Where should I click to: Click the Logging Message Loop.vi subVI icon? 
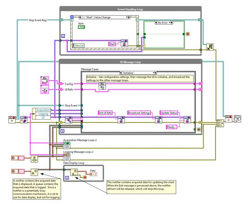[67, 157]
